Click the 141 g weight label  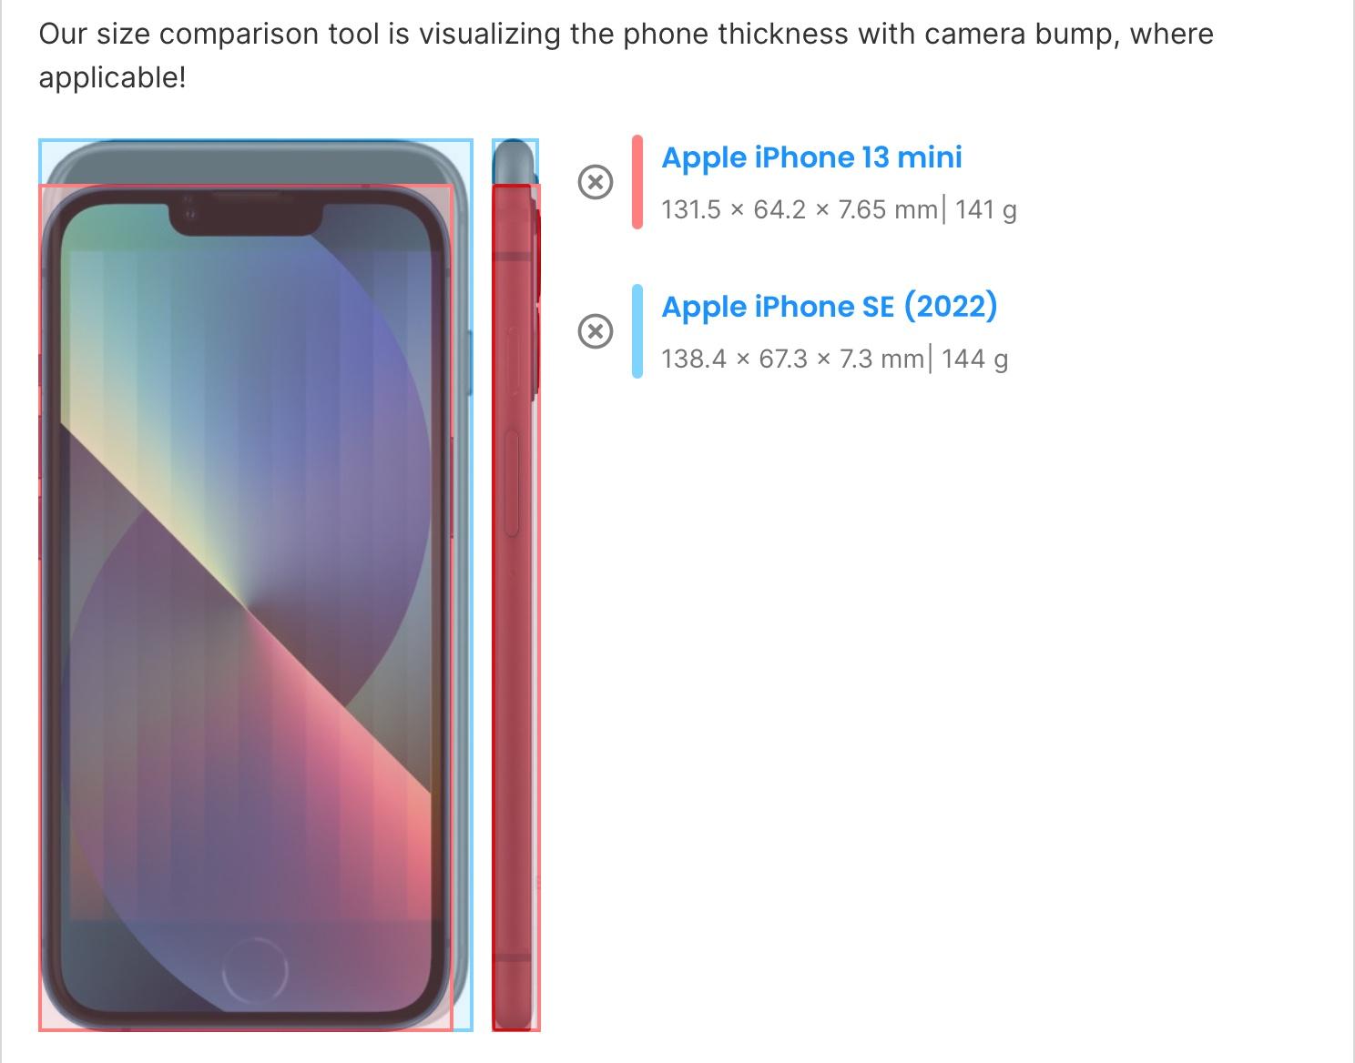(986, 210)
